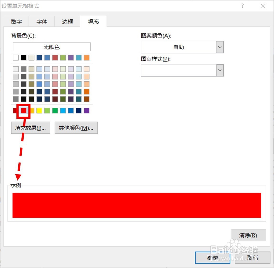Pick the aqua theme swatch in the first row
The width and height of the screenshot is (274, 268).
click(x=79, y=58)
